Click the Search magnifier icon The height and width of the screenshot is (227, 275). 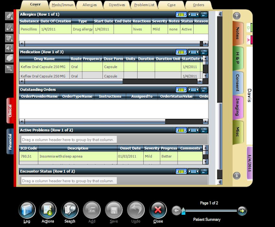coord(70,210)
